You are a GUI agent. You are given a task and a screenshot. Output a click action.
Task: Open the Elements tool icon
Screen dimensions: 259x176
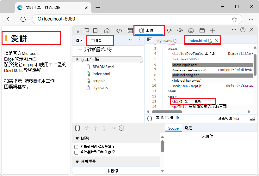(119, 31)
